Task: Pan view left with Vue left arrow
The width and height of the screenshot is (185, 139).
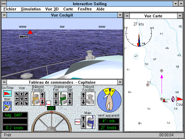Action: [x=17, y=98]
